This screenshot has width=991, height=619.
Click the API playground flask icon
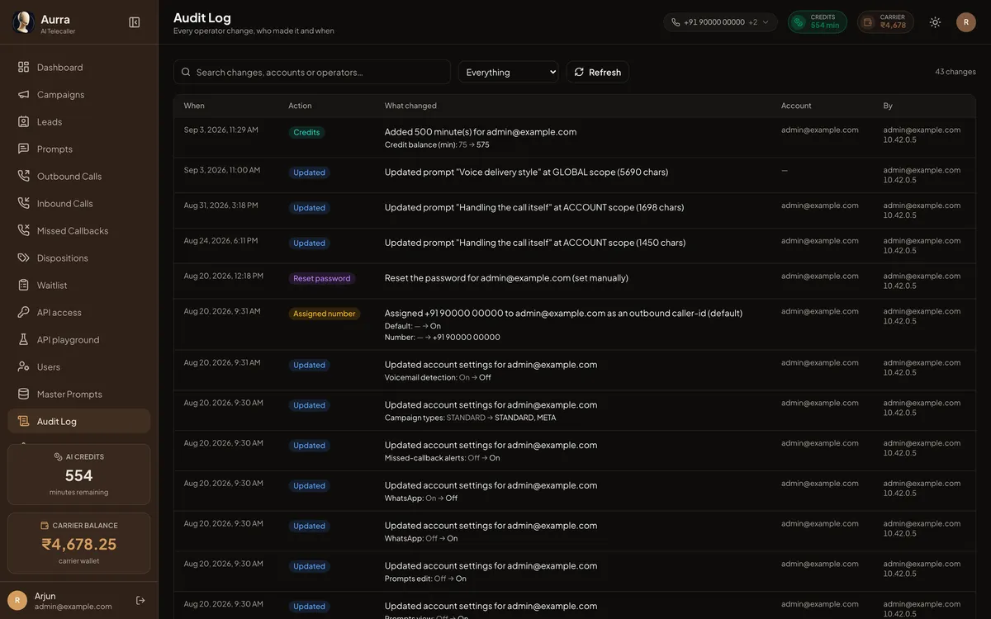click(x=23, y=339)
